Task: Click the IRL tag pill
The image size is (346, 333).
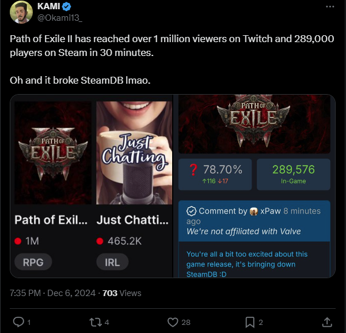Action: (x=112, y=261)
